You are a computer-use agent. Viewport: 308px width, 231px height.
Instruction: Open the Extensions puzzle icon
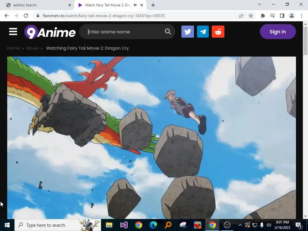(263, 16)
